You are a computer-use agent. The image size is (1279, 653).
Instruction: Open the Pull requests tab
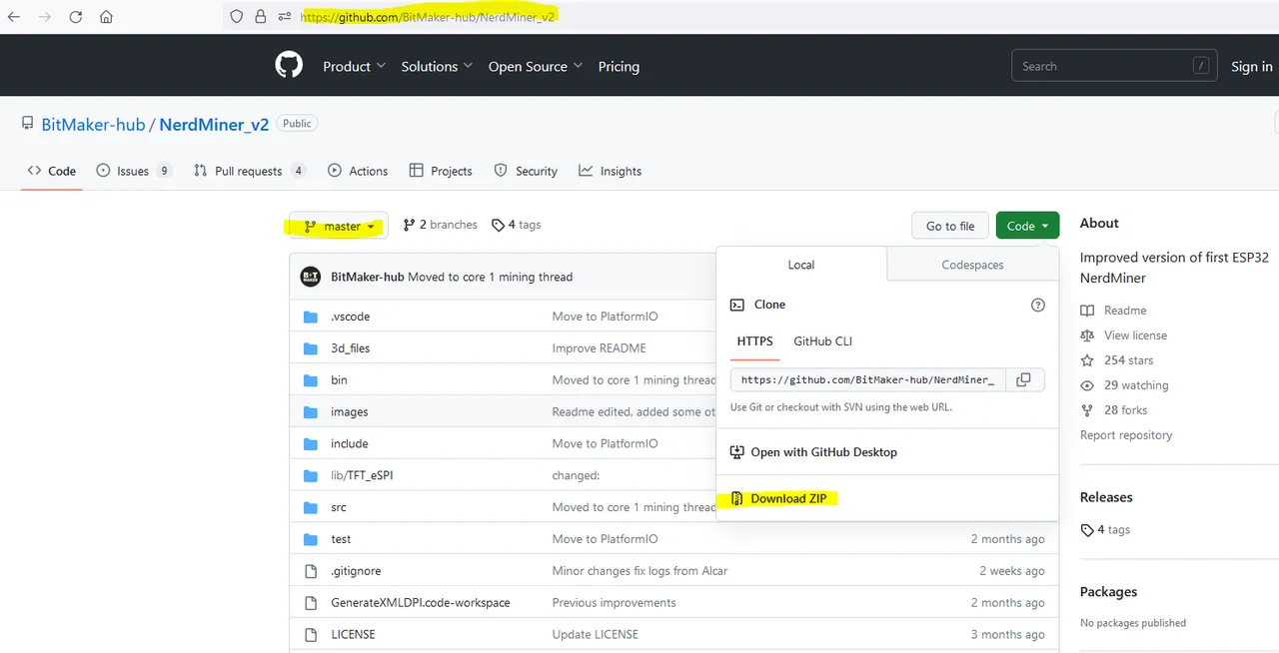[x=250, y=171]
